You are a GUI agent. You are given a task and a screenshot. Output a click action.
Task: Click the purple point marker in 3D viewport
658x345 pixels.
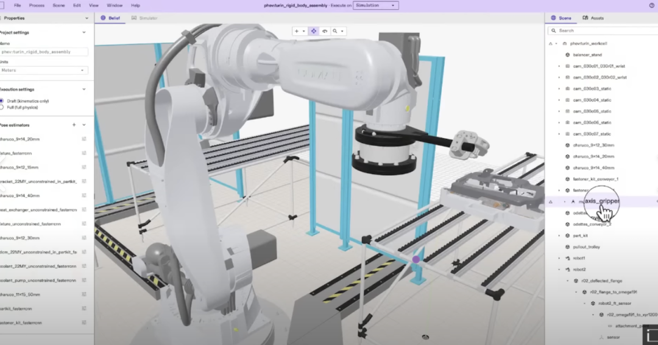[x=416, y=259]
